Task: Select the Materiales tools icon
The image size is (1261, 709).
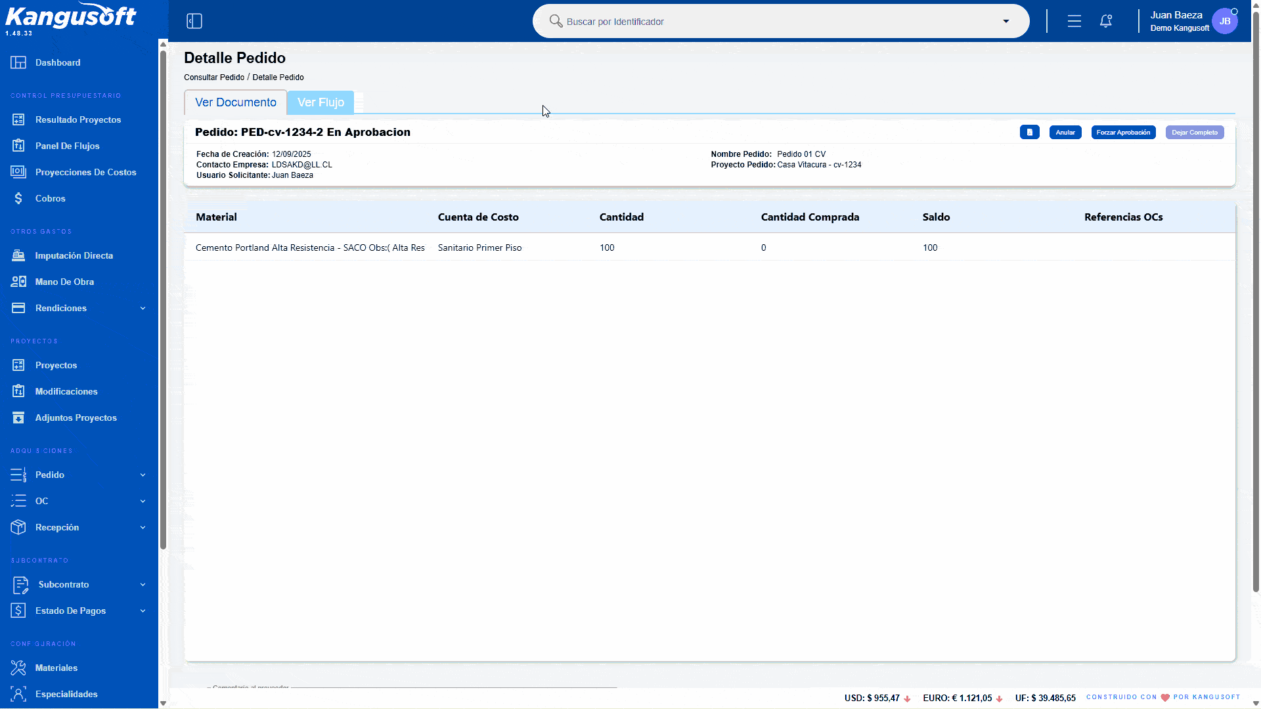Action: pyautogui.click(x=18, y=668)
